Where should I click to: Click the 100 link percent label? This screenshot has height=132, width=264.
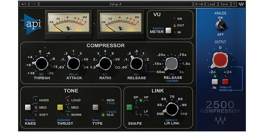[183, 114]
